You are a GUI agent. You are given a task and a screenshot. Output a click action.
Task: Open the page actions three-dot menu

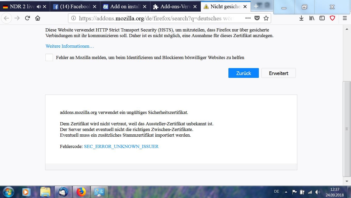click(x=248, y=18)
